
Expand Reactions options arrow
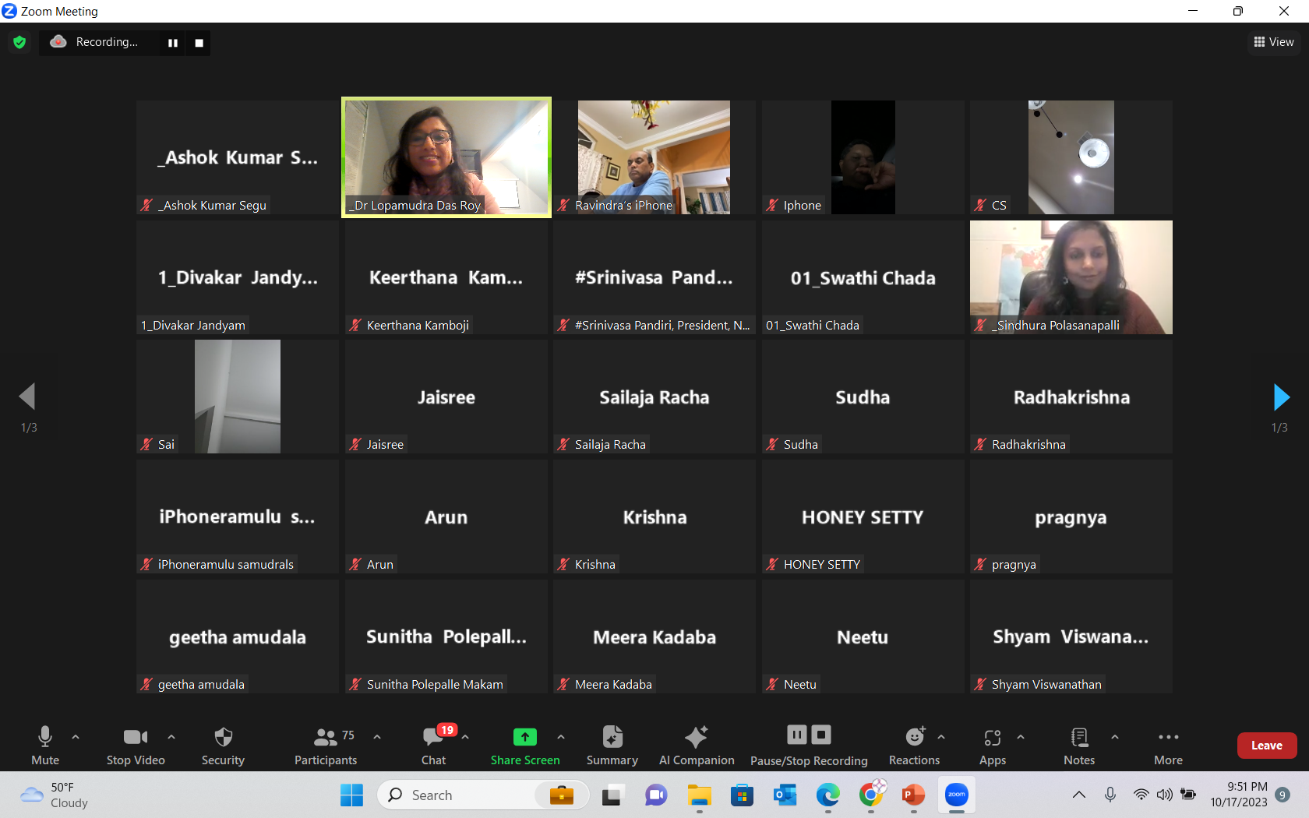point(941,737)
